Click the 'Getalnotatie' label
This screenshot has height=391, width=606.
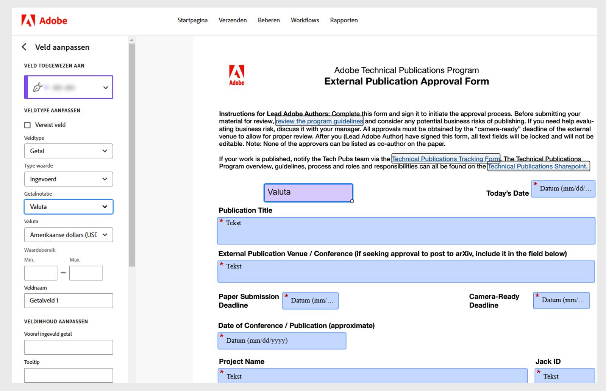click(x=38, y=194)
